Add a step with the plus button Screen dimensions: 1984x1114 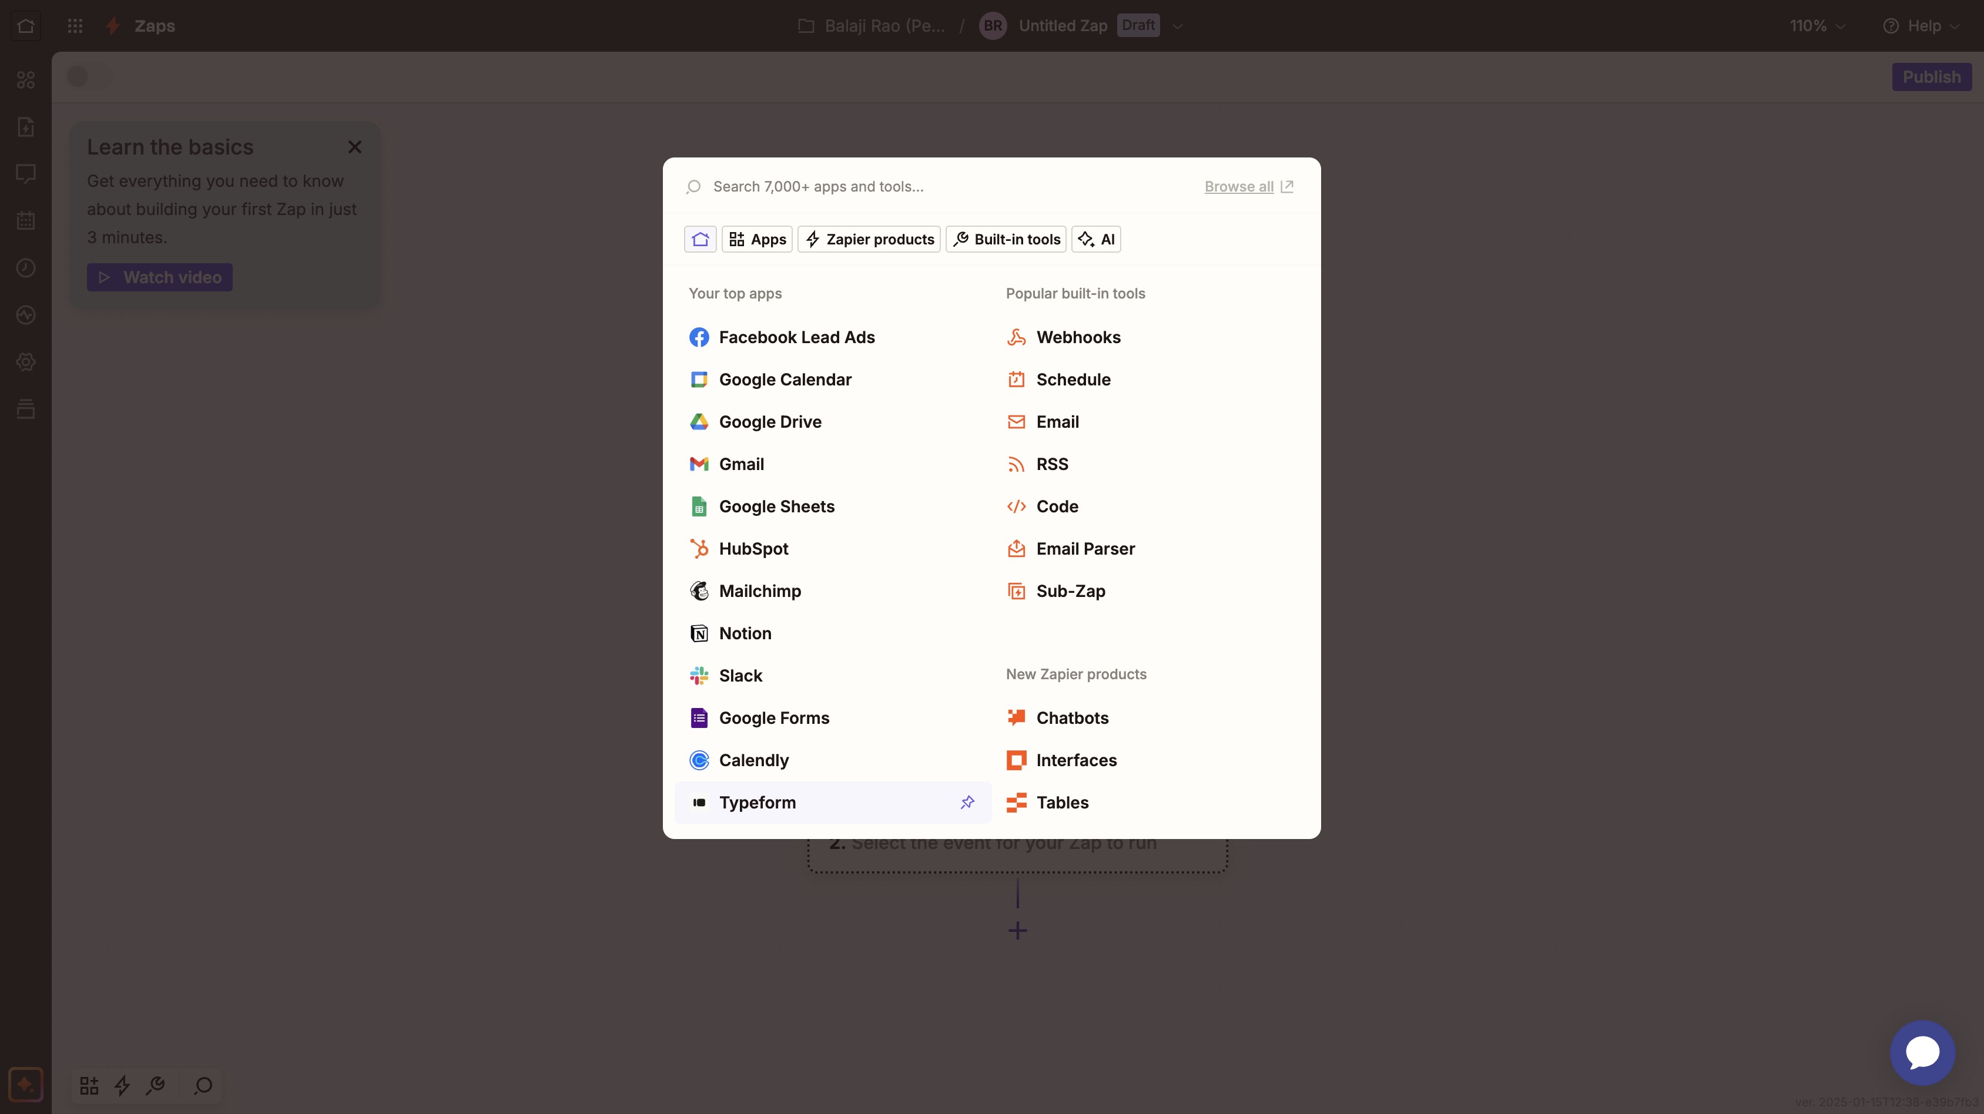point(1017,931)
